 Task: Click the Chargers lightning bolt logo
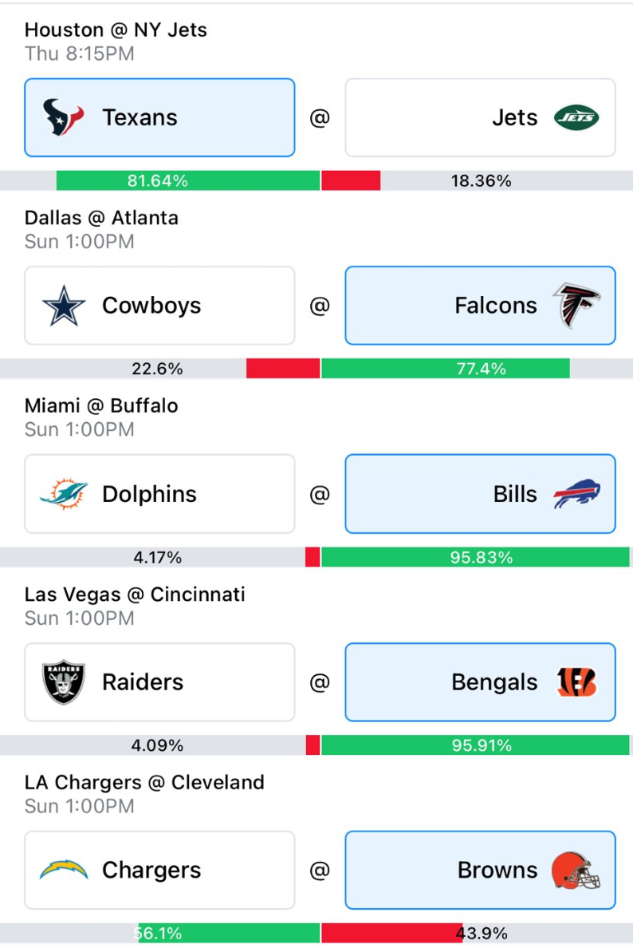(64, 870)
